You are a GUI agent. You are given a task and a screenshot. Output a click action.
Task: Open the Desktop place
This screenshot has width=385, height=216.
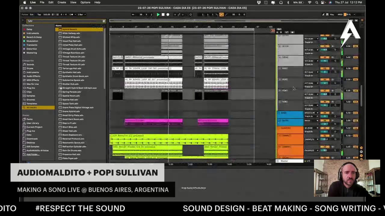coord(31,142)
